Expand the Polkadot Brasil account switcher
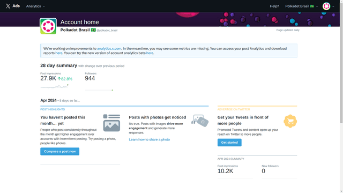Viewport: 343px width, 193px height. pyautogui.click(x=301, y=6)
